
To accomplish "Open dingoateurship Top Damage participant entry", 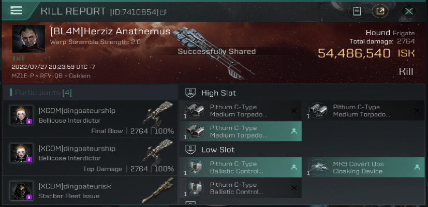I will tap(91, 157).
